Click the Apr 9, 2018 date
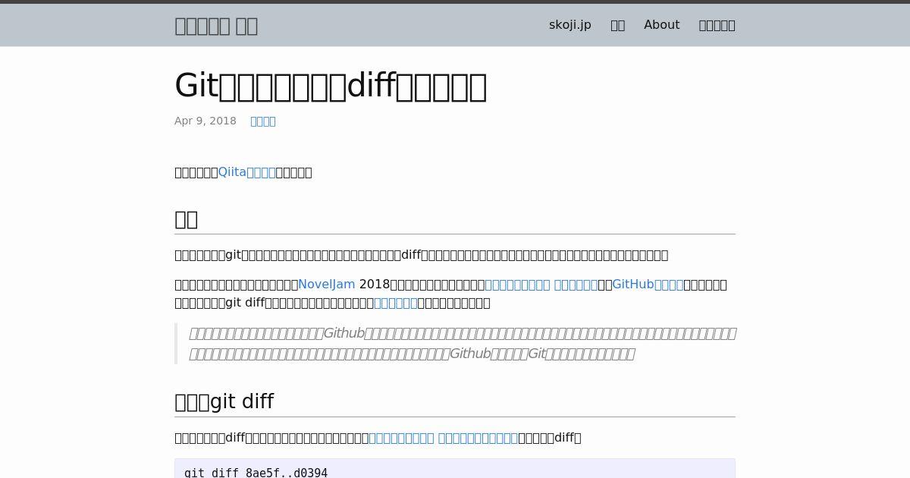910x478 pixels. coord(206,121)
